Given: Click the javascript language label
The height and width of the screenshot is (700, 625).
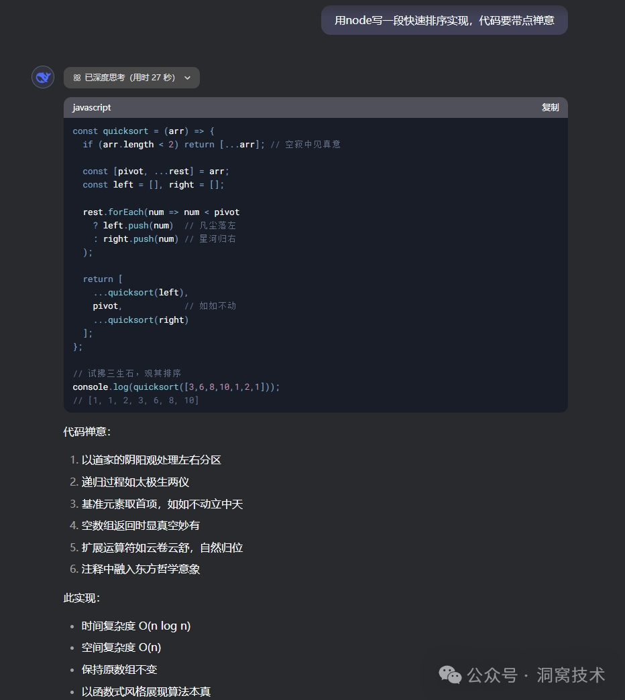Looking at the screenshot, I should pos(92,108).
